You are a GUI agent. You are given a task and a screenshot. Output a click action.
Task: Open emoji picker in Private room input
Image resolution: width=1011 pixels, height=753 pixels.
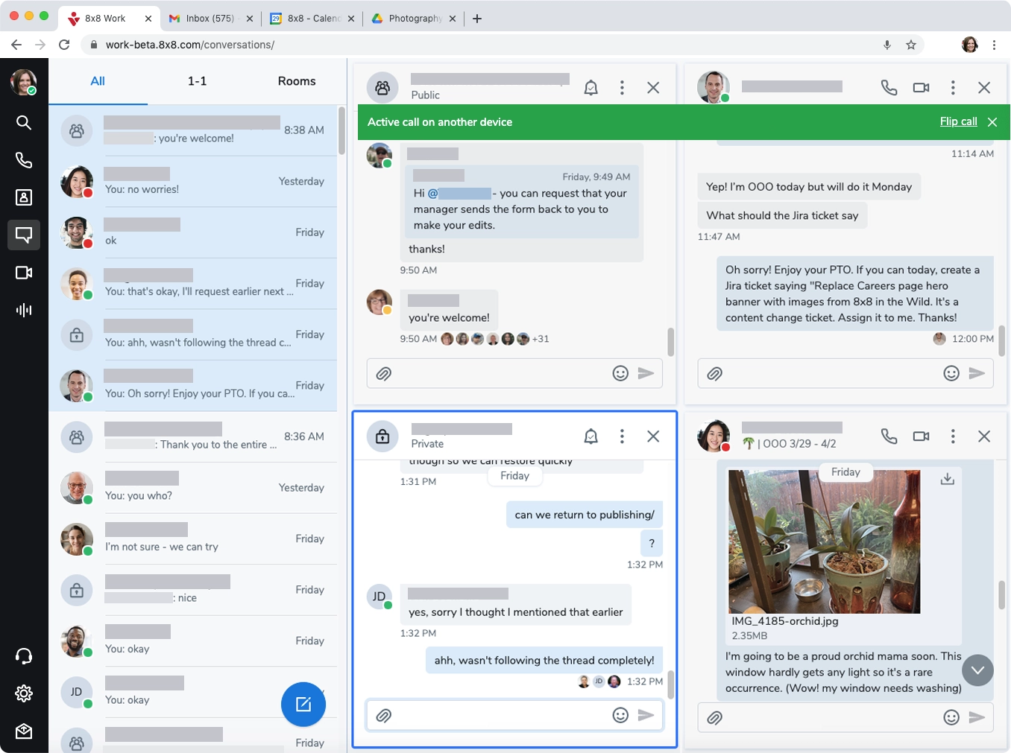point(620,715)
